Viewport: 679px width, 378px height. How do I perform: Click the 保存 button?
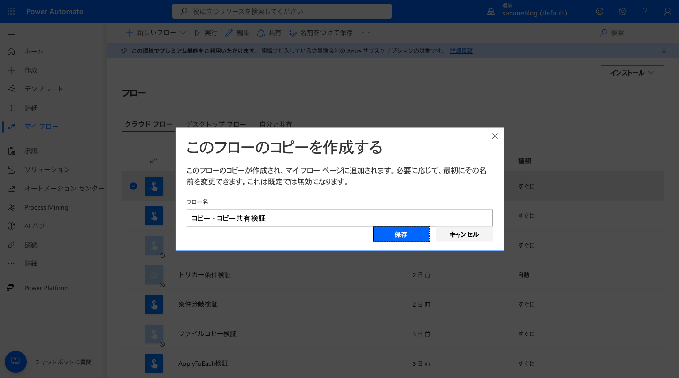coord(401,234)
